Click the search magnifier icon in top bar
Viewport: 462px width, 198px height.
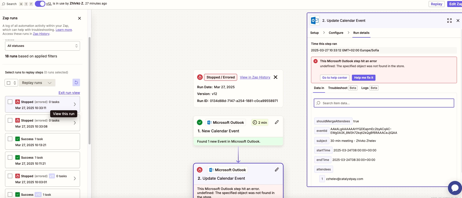point(4,4)
